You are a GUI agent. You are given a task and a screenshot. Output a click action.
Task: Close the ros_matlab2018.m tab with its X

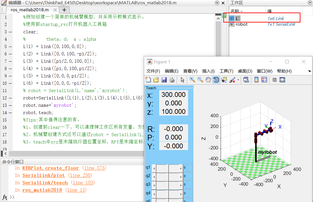55,10
